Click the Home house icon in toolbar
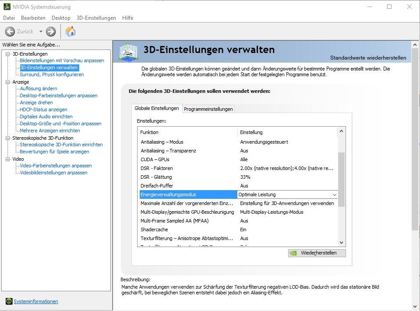This screenshot has width=420, height=311. tap(71, 32)
